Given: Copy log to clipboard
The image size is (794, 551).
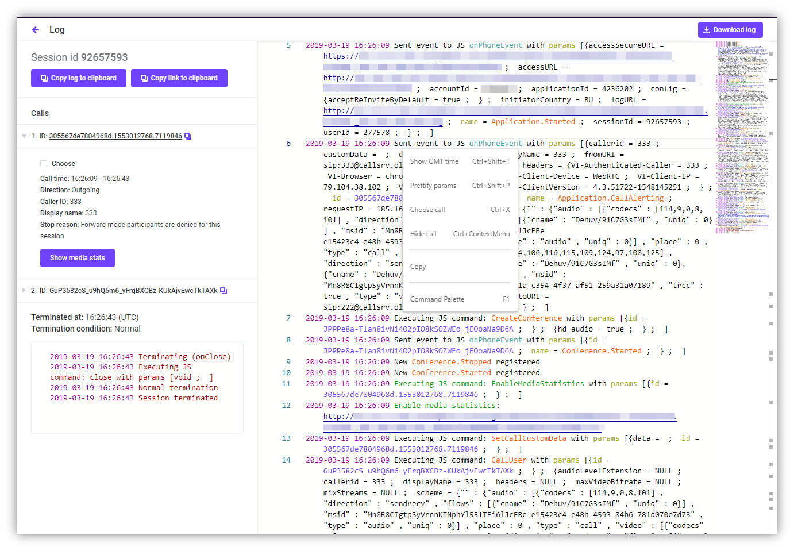Looking at the screenshot, I should [79, 78].
